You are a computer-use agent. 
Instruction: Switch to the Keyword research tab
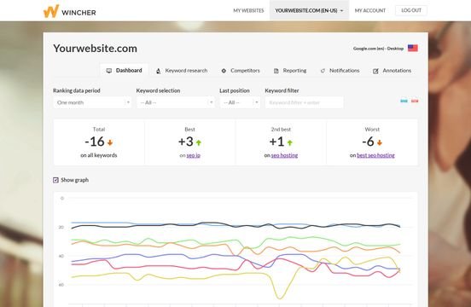point(182,71)
